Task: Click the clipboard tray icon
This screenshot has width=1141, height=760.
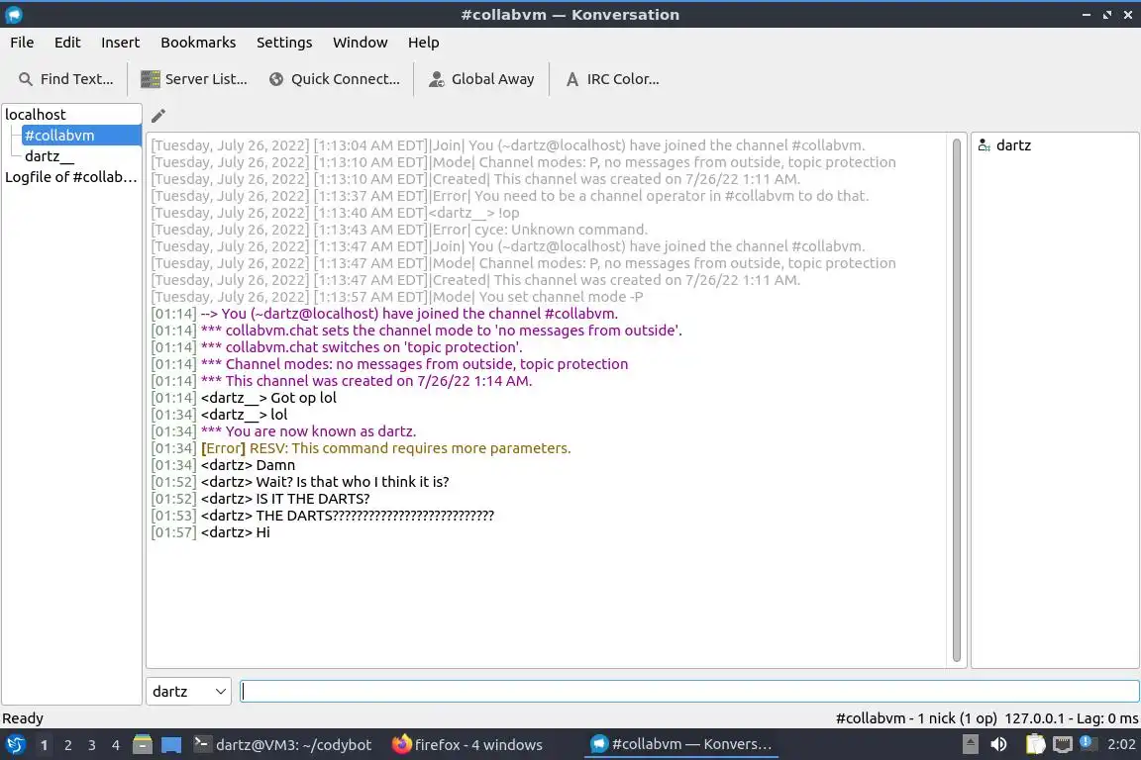Action: click(1035, 745)
